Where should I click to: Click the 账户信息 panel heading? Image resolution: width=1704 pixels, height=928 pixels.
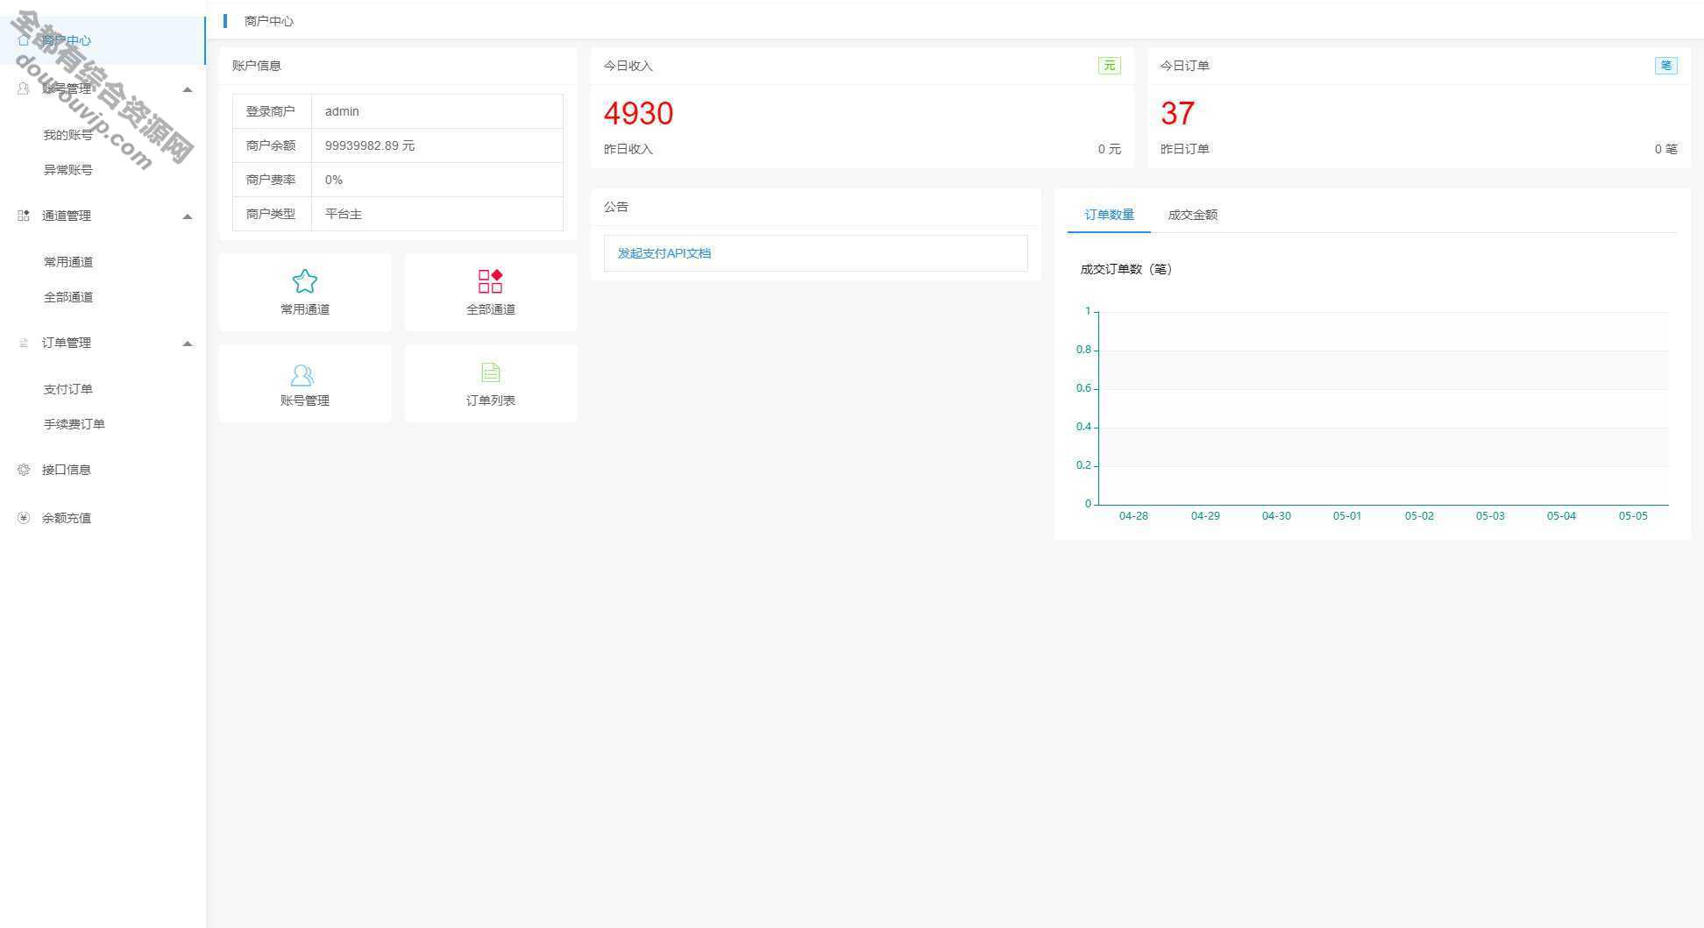tap(257, 66)
